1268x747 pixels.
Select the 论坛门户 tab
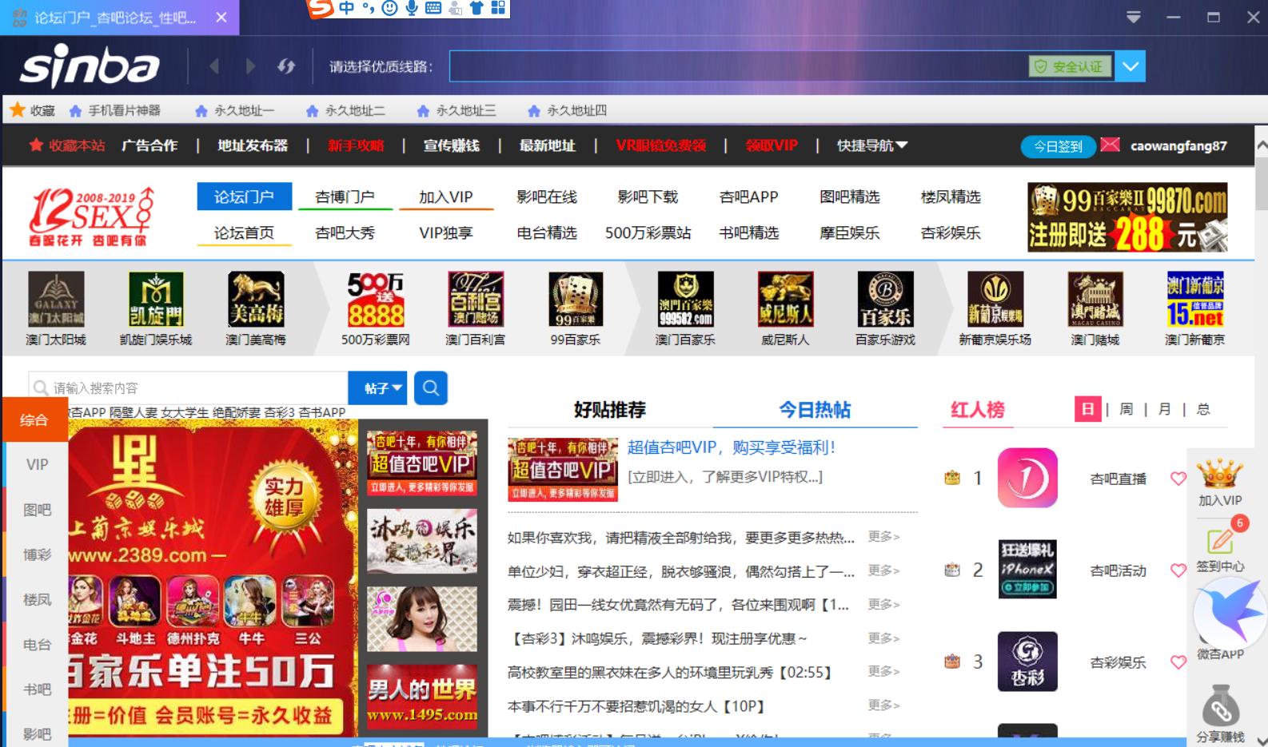(244, 197)
